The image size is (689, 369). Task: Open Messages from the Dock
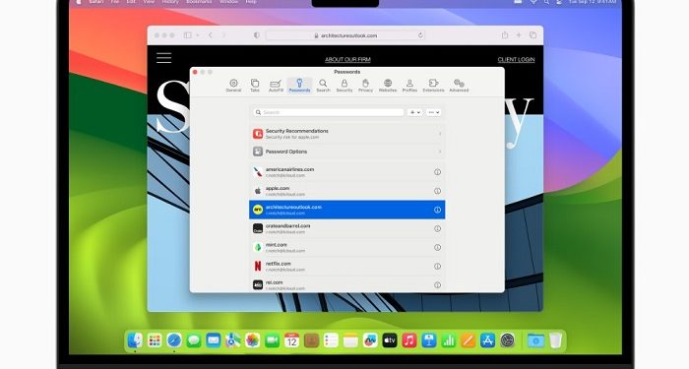(x=194, y=340)
